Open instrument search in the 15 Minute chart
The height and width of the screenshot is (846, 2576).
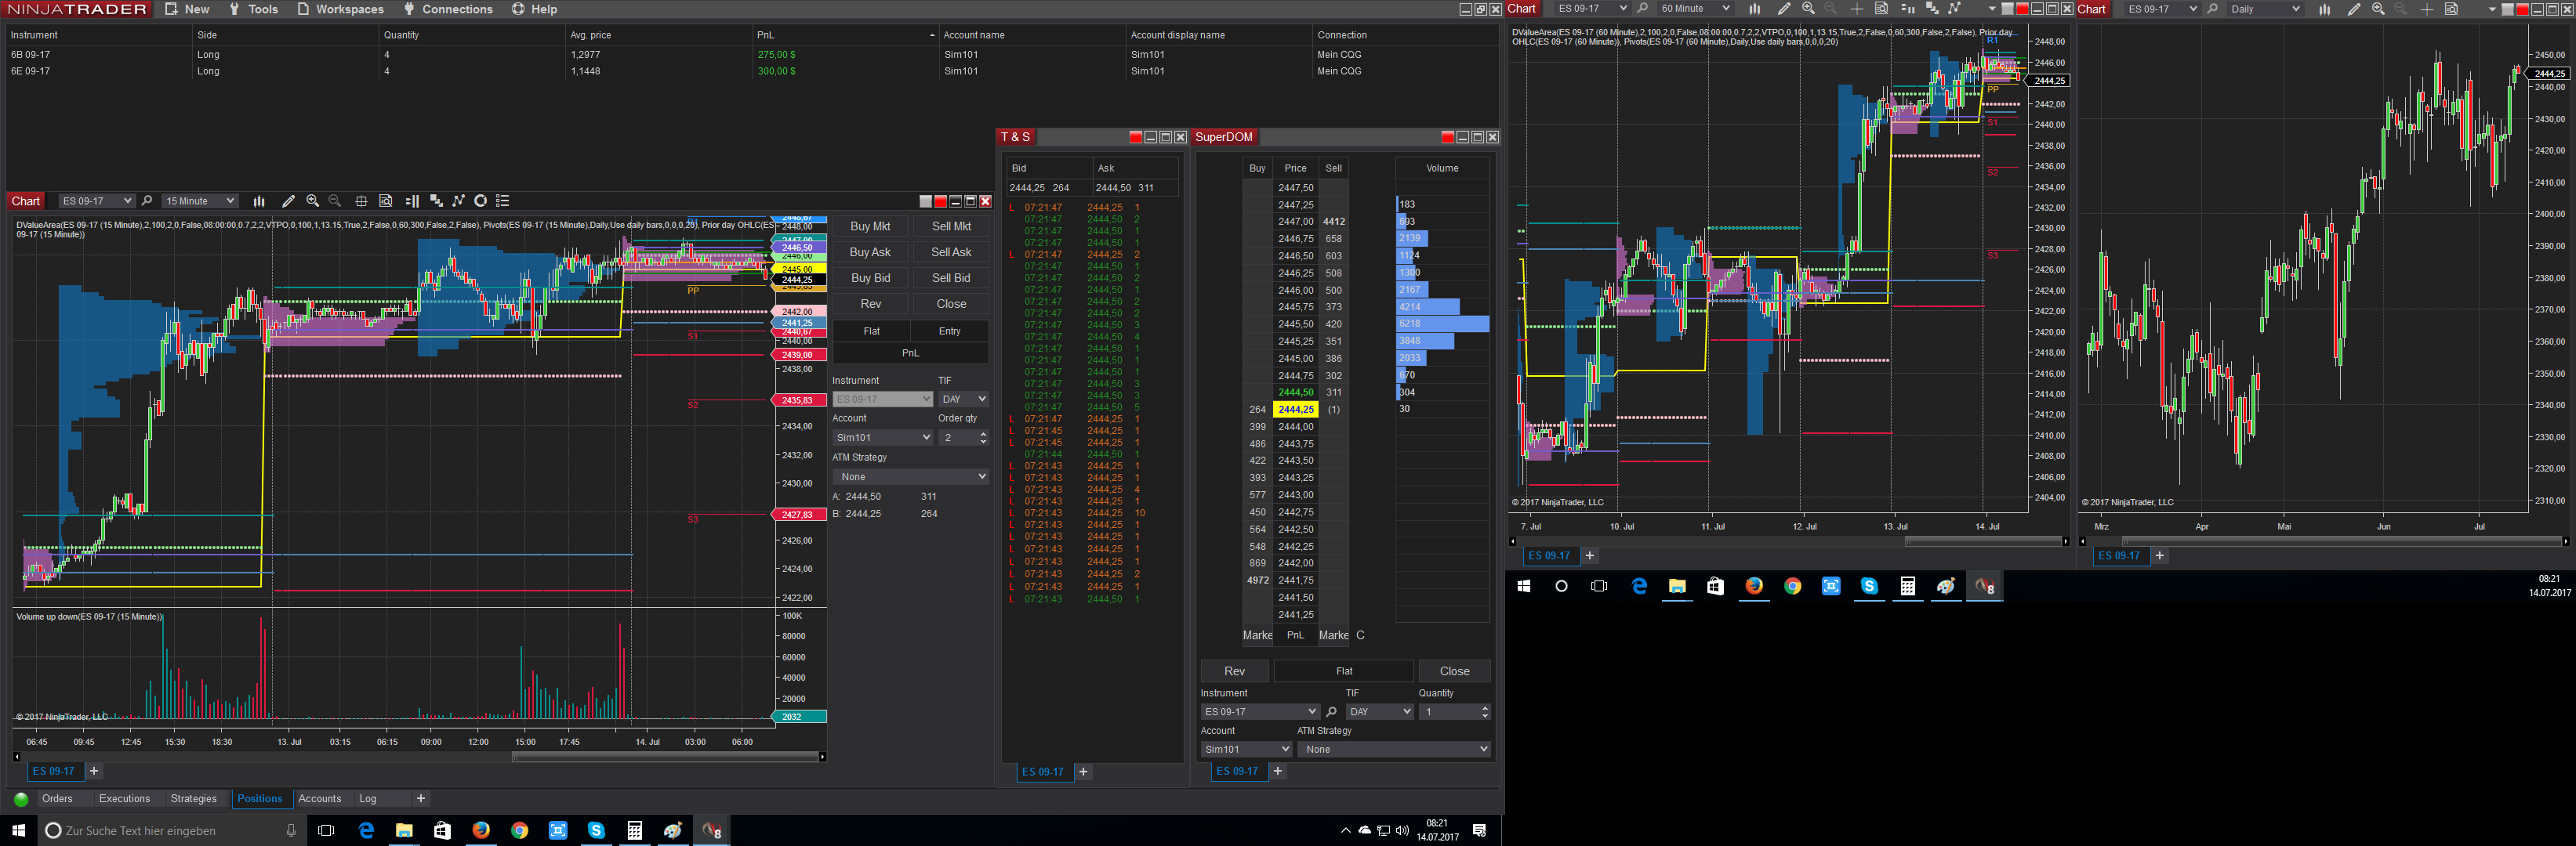coord(147,201)
